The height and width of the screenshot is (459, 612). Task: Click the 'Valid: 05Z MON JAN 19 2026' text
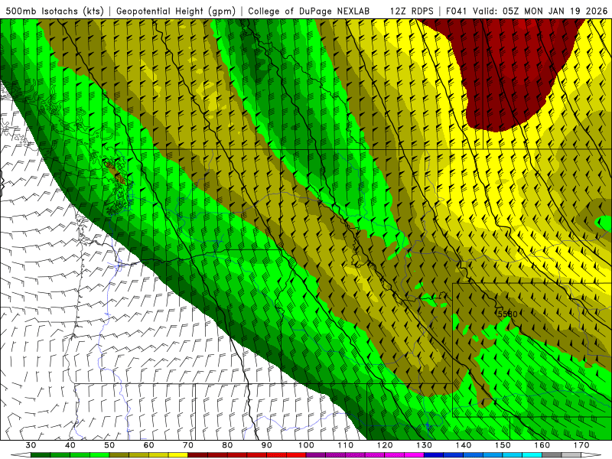pos(540,11)
